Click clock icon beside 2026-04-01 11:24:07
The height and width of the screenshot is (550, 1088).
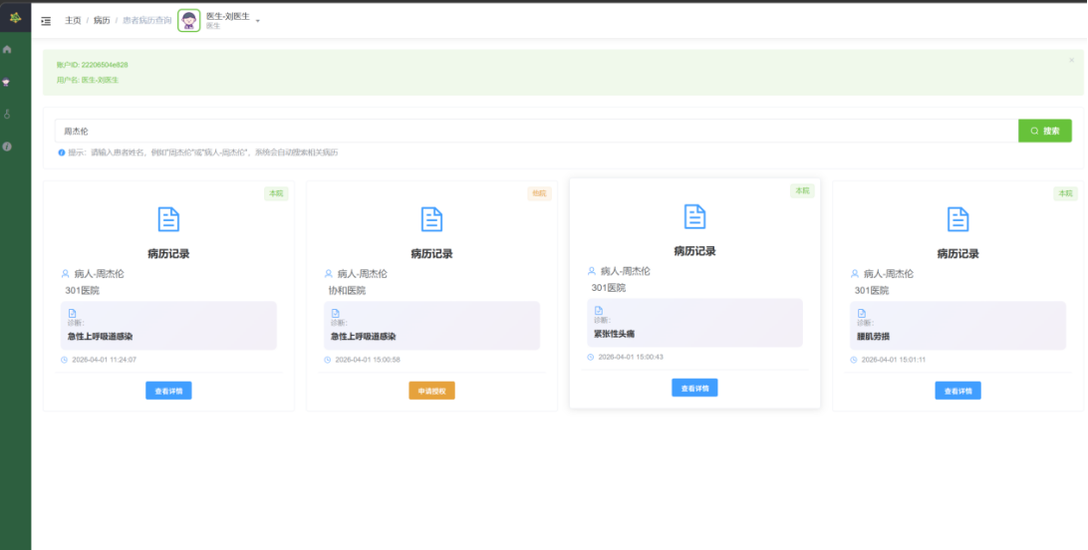pyautogui.click(x=65, y=360)
